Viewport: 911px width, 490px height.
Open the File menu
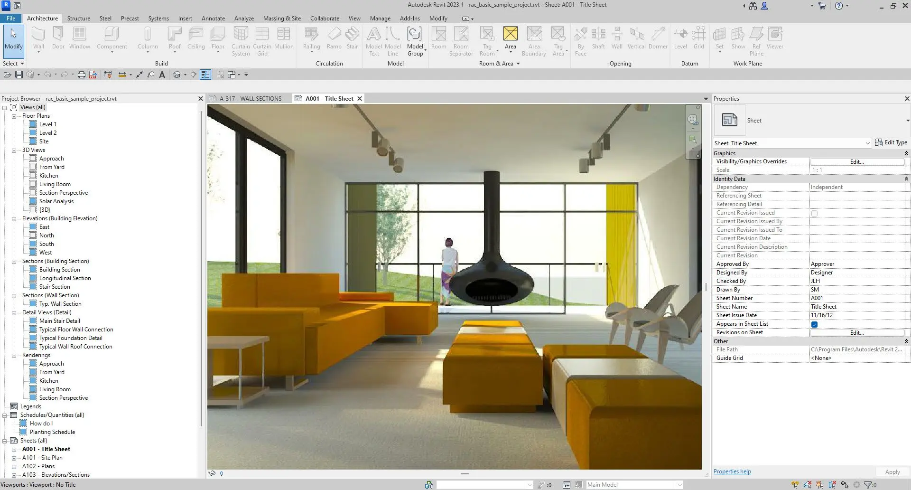(11, 19)
